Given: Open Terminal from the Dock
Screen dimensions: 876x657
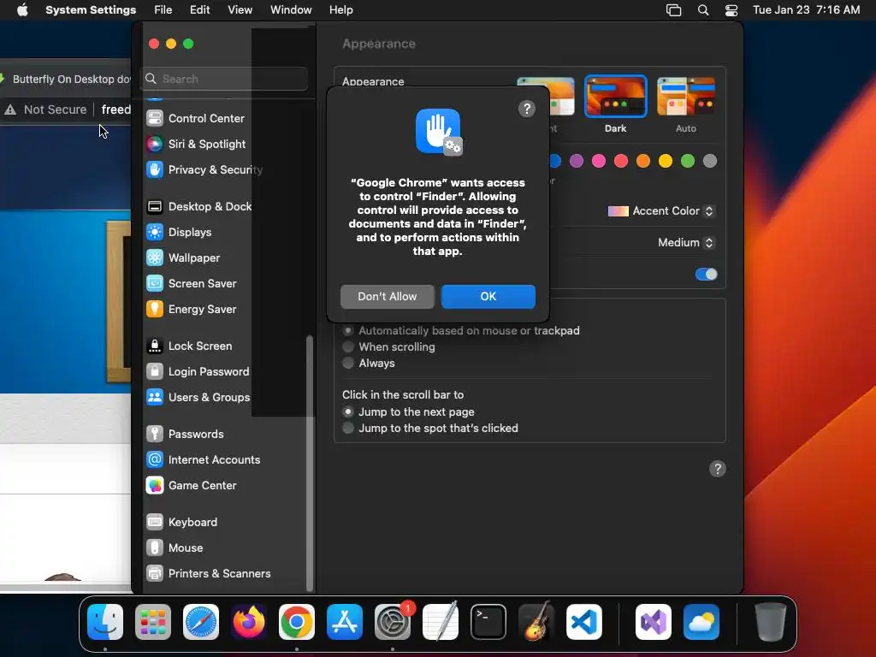Looking at the screenshot, I should tap(488, 622).
